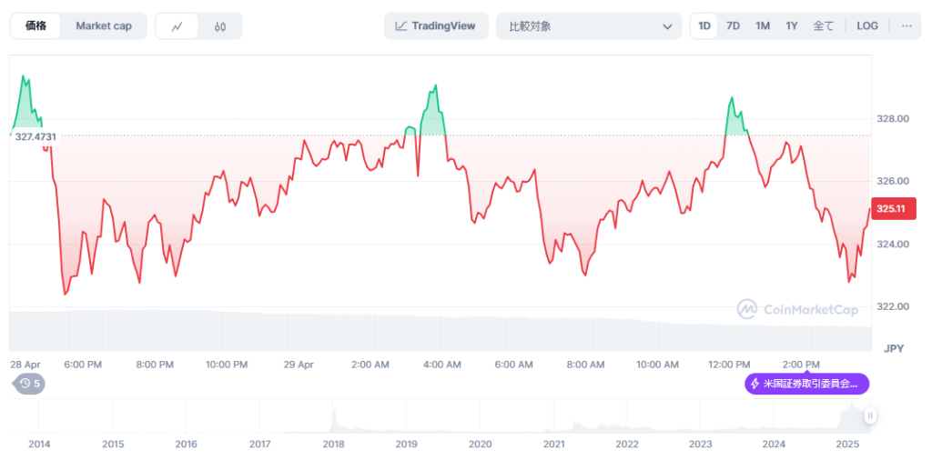Image resolution: width=932 pixels, height=470 pixels.
Task: Select the Market cap tab
Action: 104,26
